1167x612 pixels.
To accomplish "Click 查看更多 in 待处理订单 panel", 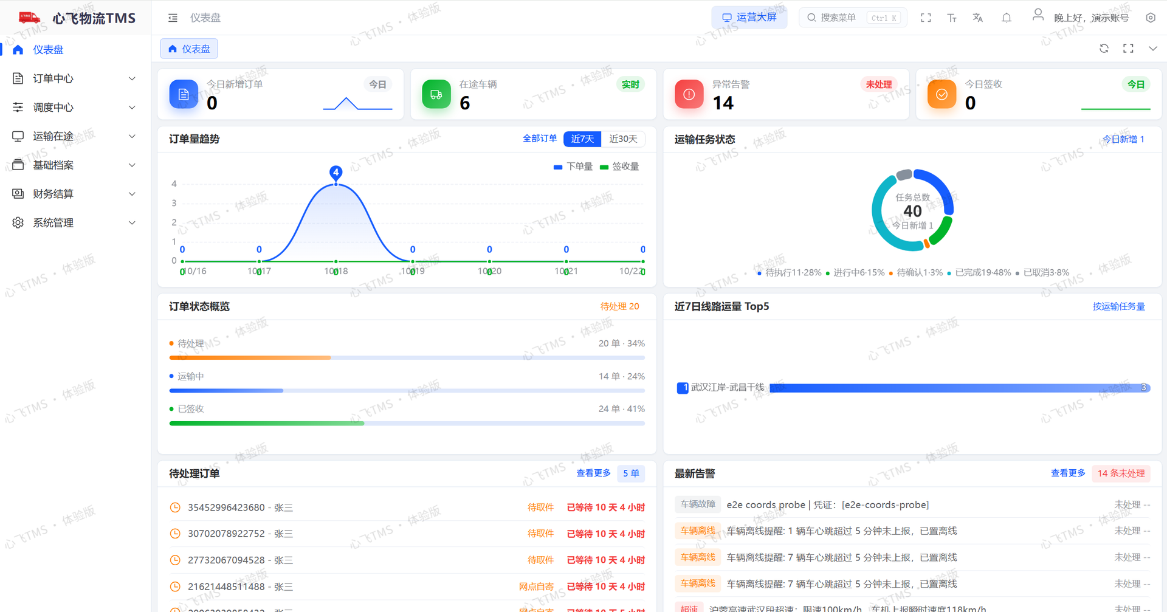I will pos(593,473).
